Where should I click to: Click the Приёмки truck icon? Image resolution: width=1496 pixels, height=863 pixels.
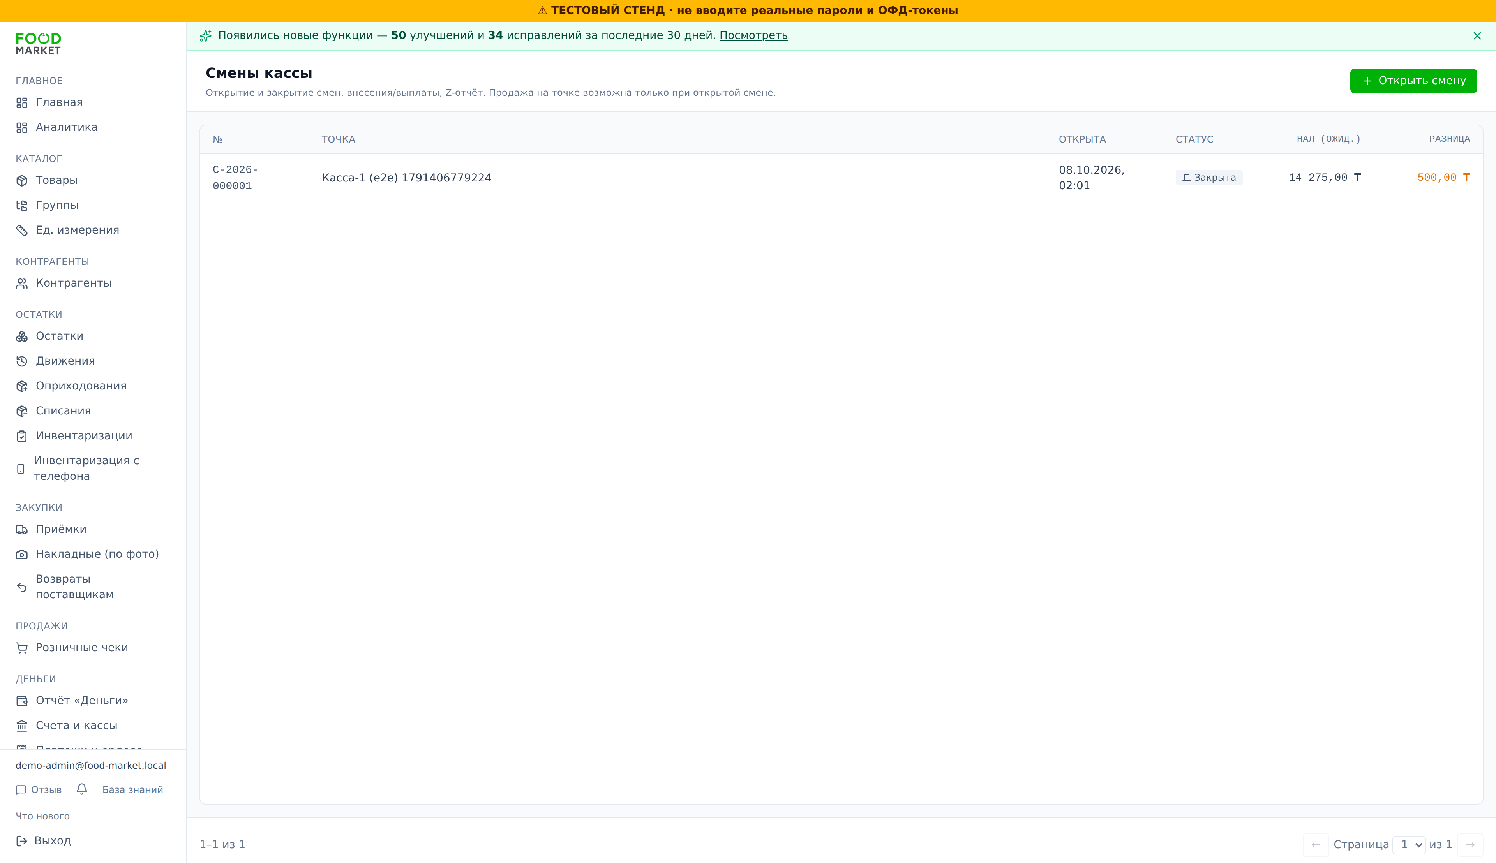pyautogui.click(x=22, y=529)
